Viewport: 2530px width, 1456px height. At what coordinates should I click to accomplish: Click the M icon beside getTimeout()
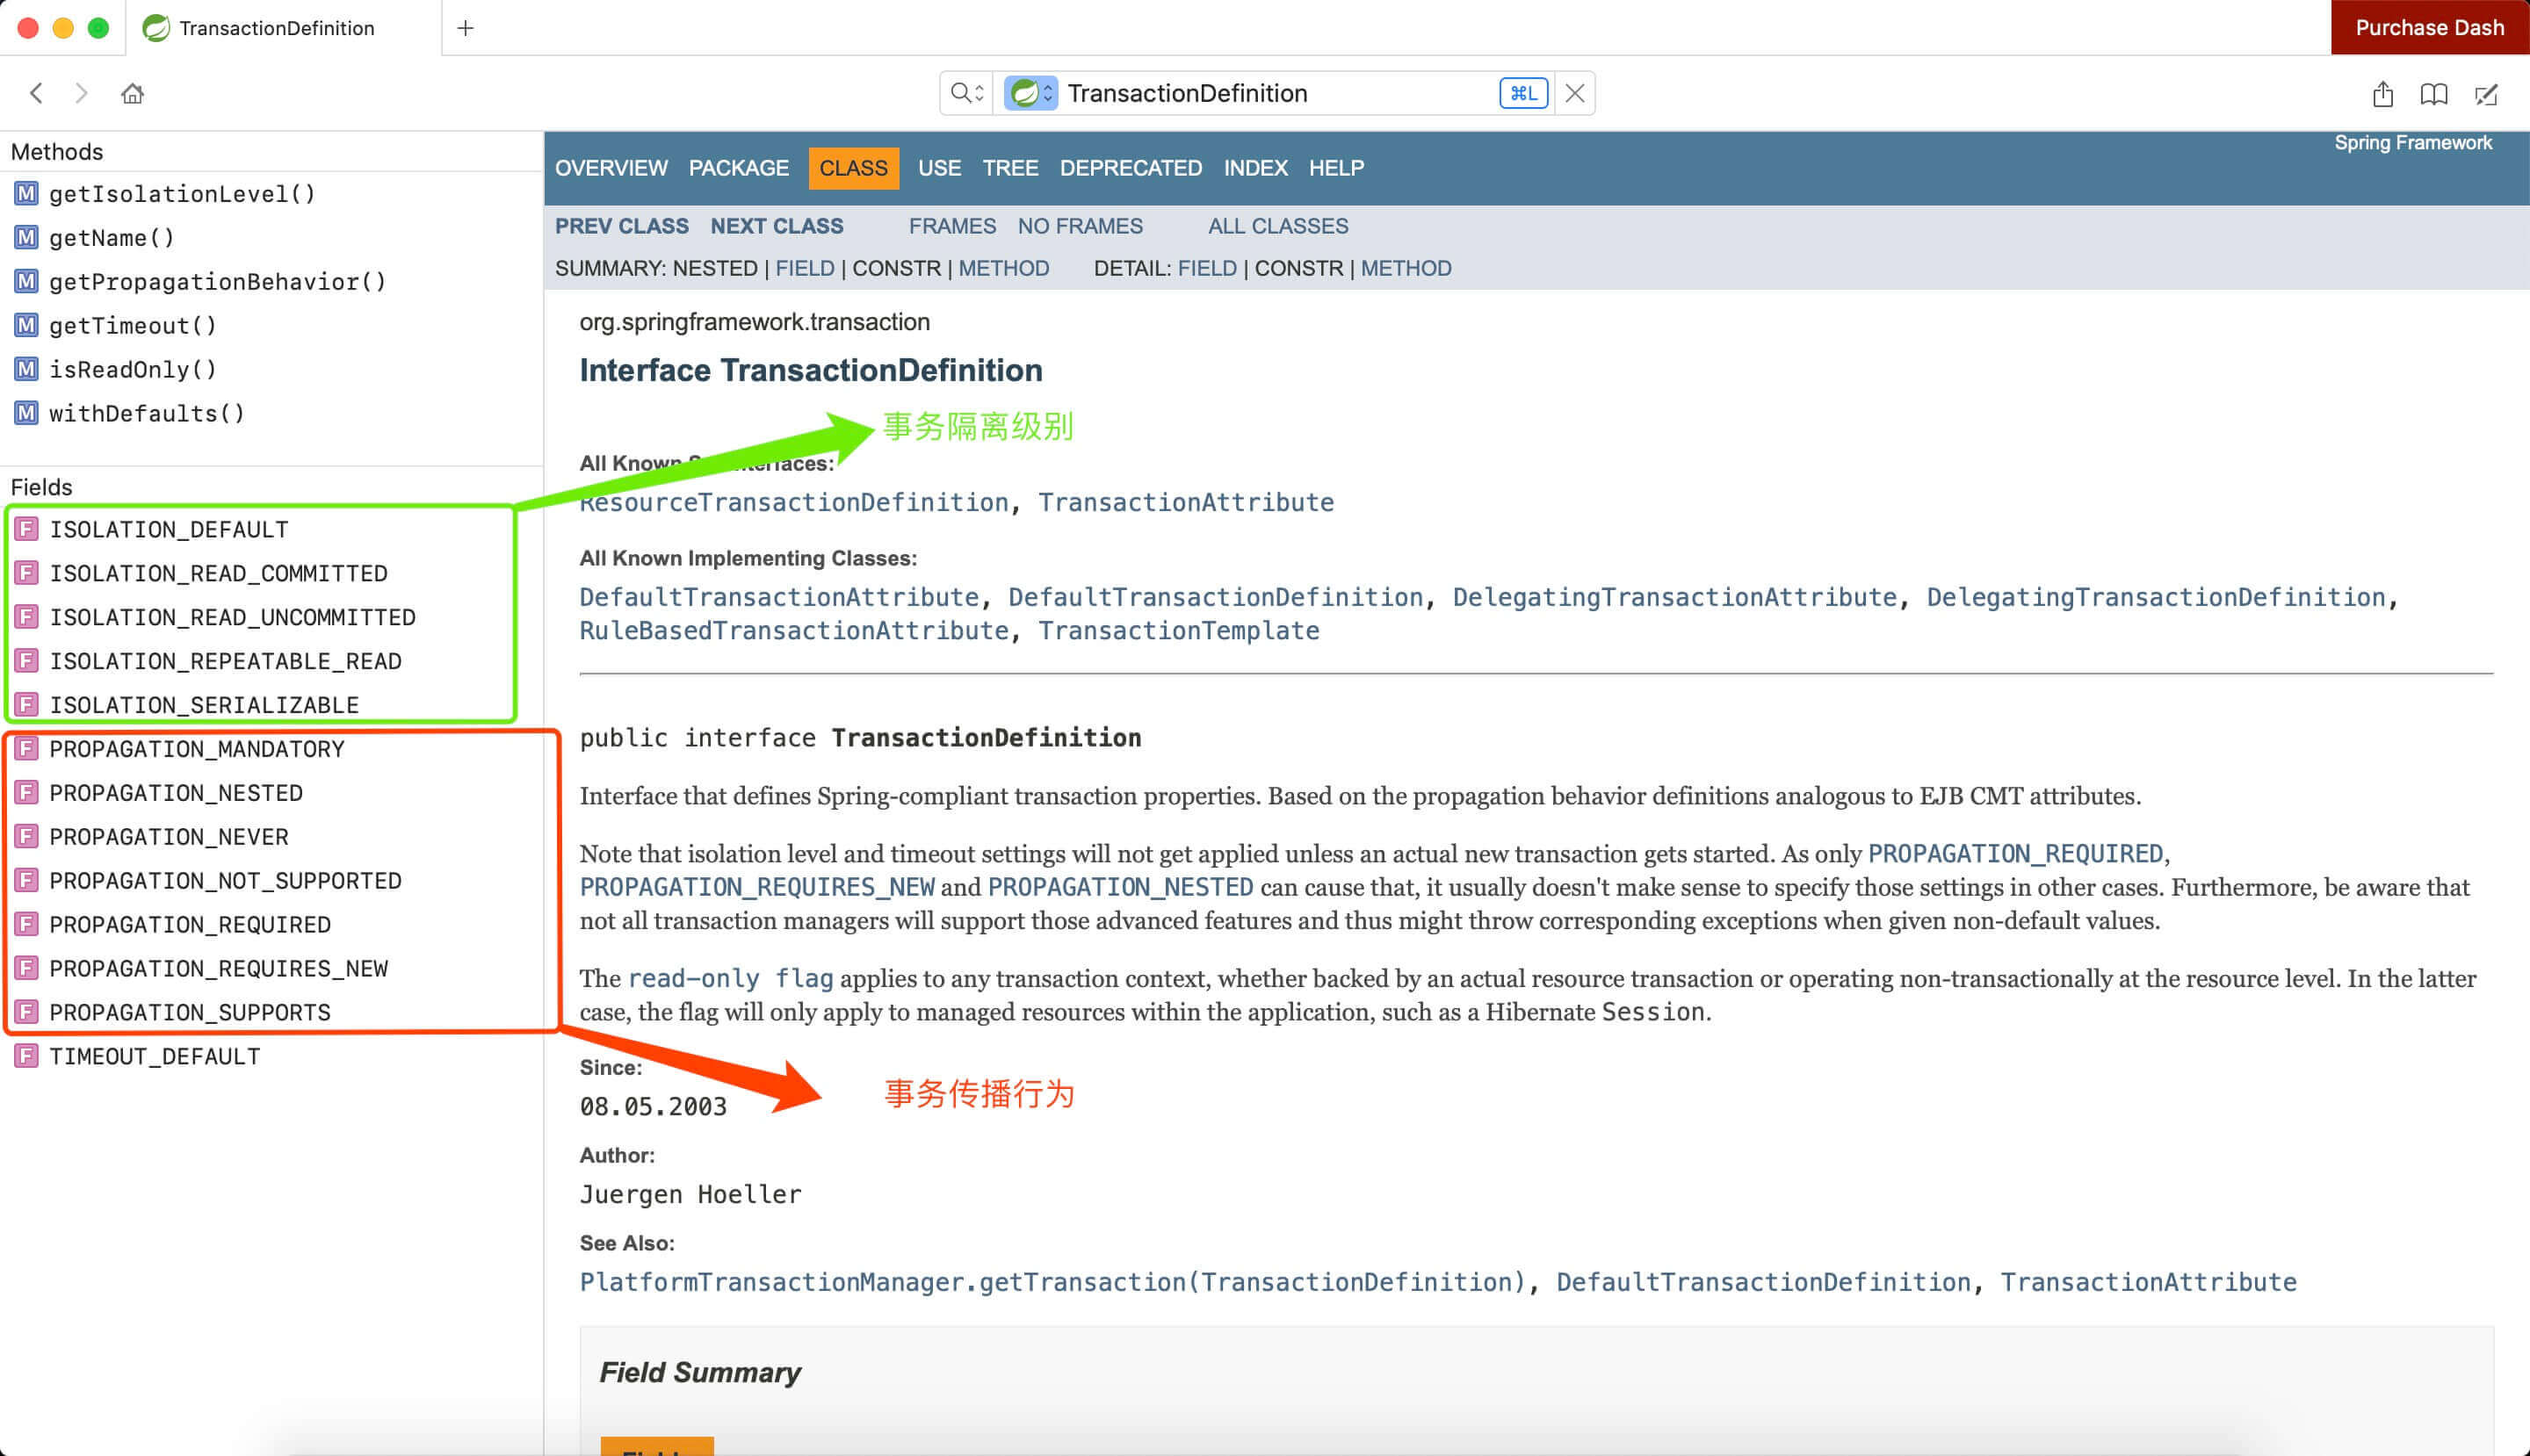pos(26,325)
